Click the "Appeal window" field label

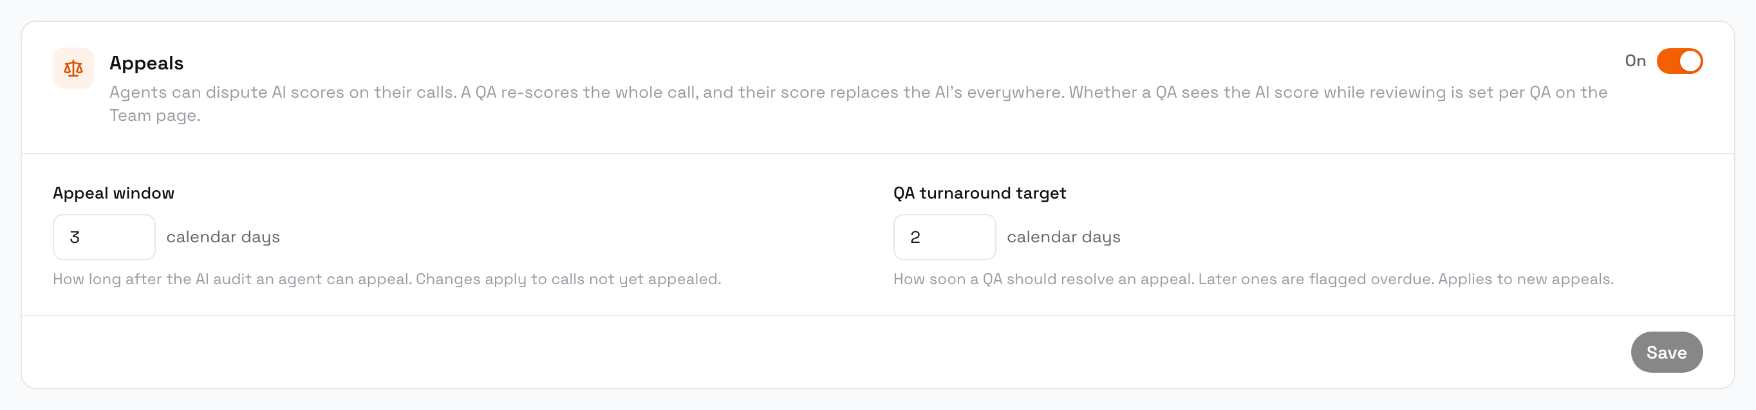[x=114, y=193]
